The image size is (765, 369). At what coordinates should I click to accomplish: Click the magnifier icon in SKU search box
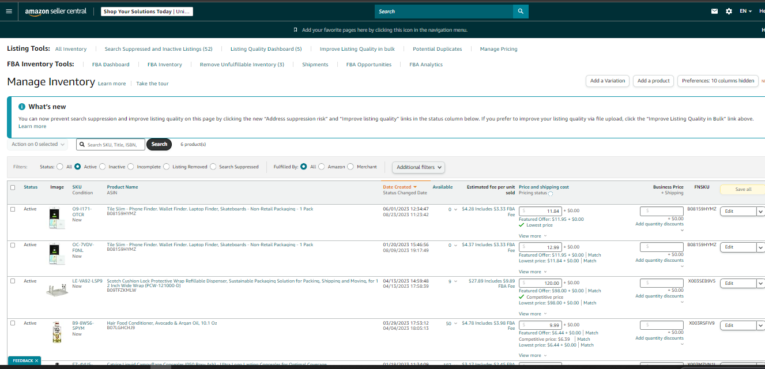coord(82,145)
